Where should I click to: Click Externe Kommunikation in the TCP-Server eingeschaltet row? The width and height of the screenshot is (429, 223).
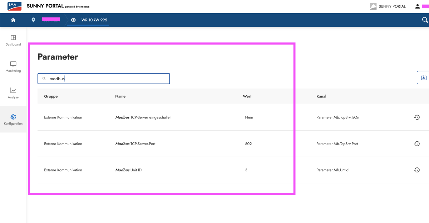click(63, 117)
